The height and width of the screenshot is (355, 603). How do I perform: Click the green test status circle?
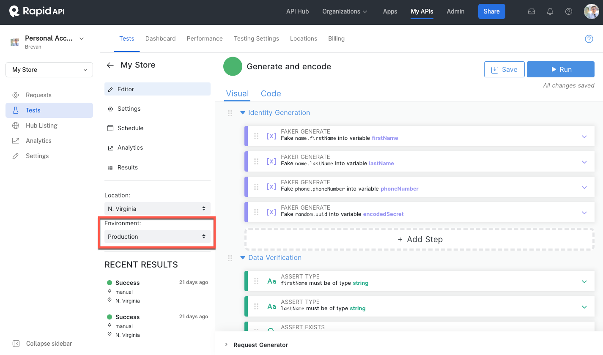(233, 67)
